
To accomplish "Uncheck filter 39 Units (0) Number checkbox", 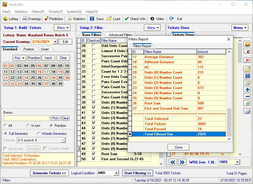I will click(94, 102).
